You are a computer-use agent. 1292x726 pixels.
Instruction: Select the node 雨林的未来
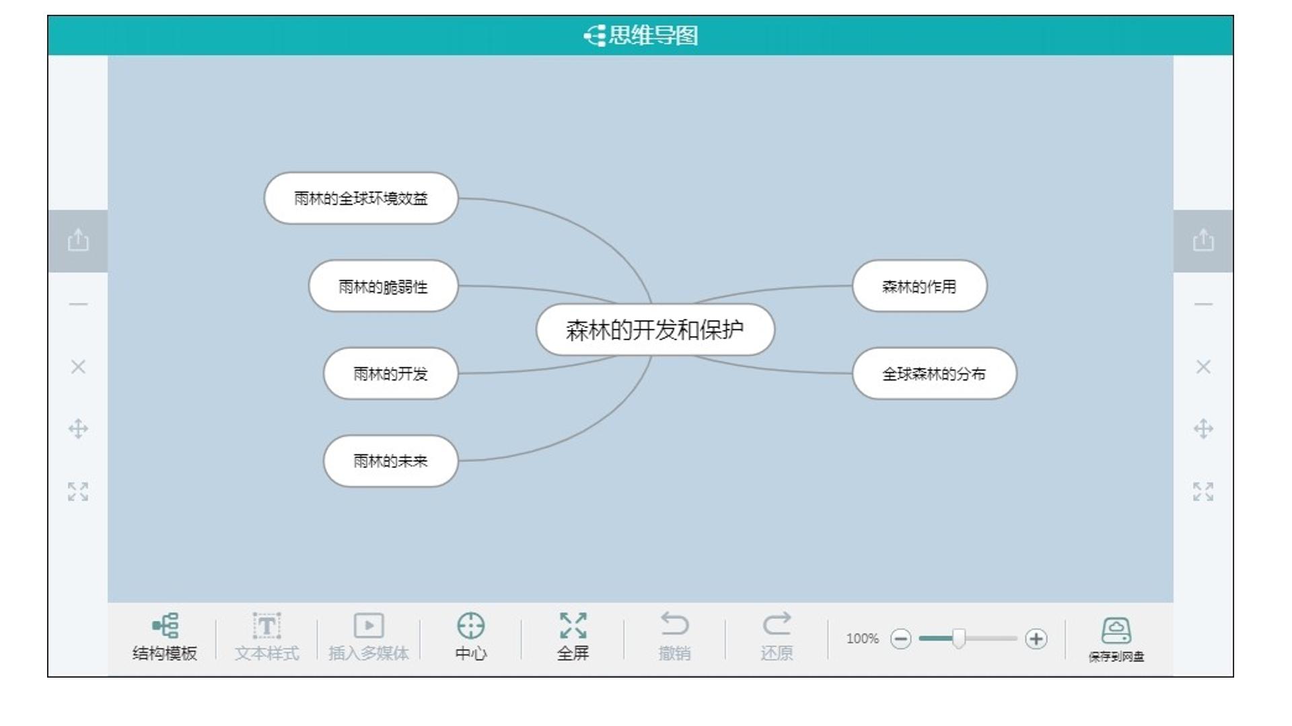click(x=391, y=461)
